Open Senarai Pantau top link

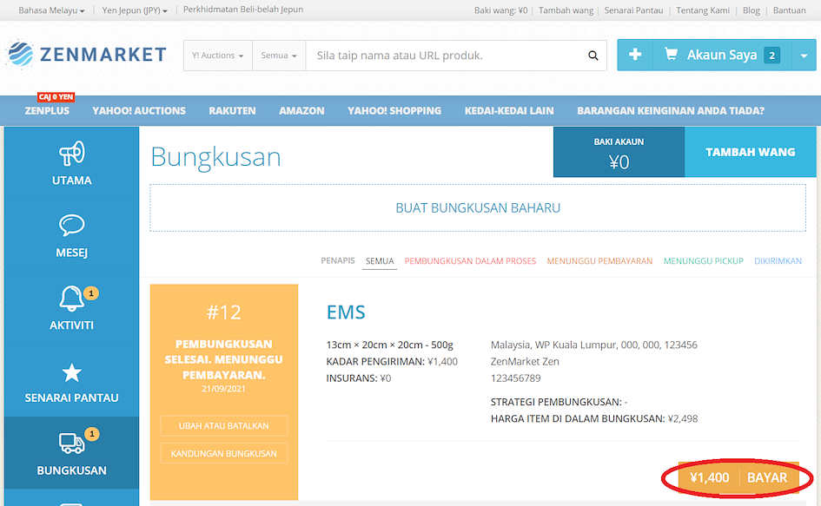coord(633,10)
